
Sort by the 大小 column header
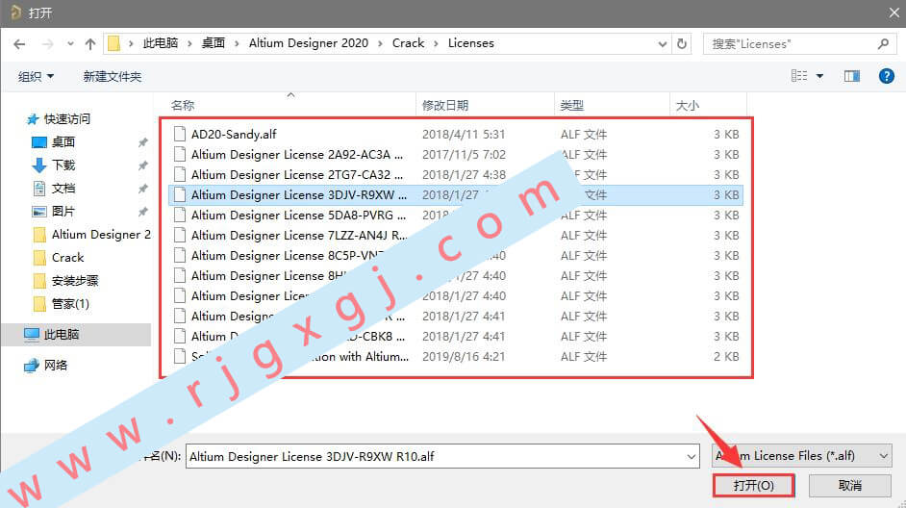(x=688, y=105)
